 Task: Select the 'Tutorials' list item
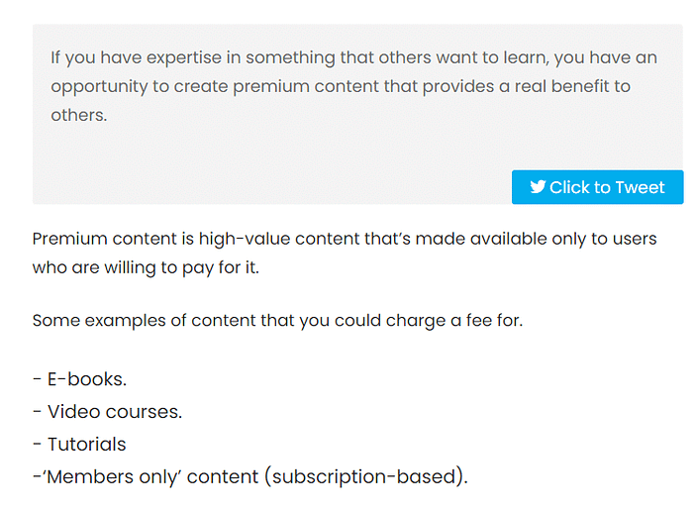tap(79, 445)
